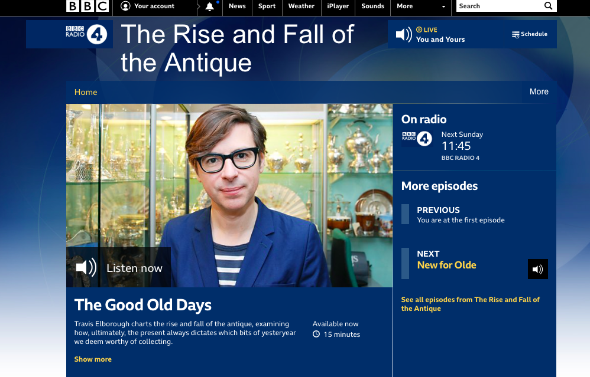
Task: Click the BBC logo
Action: [87, 6]
